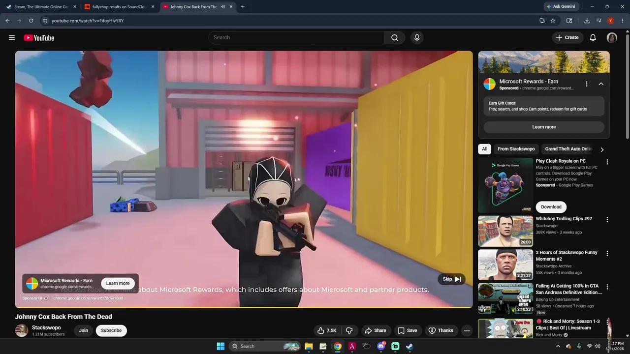Open a new browser tab
The width and height of the screenshot is (630, 354).
(243, 7)
